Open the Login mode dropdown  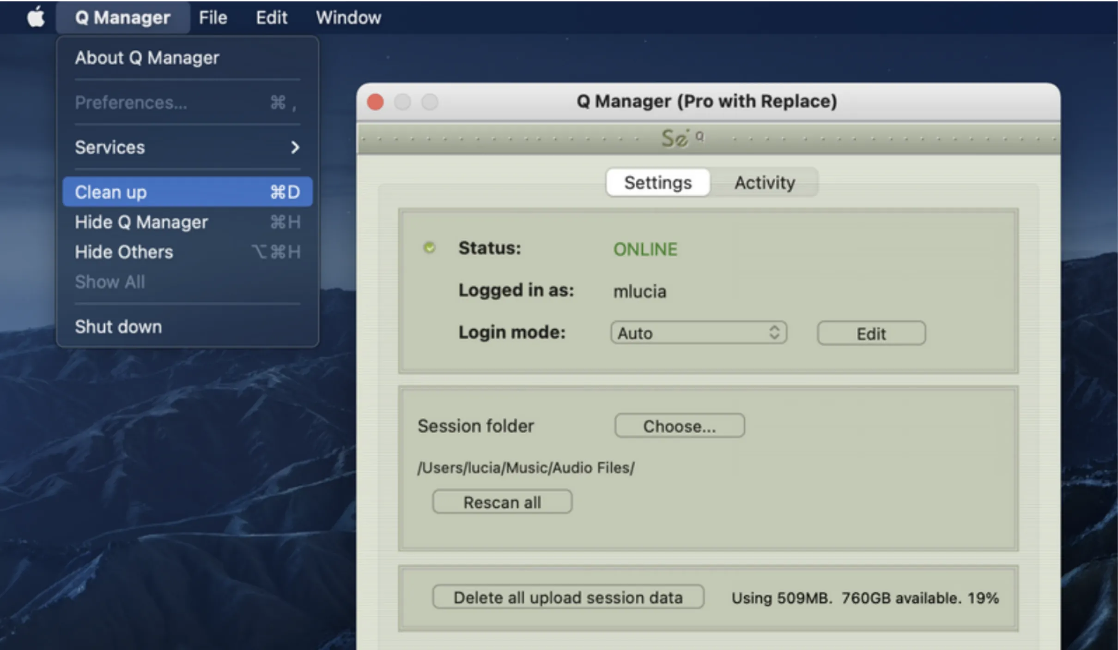click(699, 333)
